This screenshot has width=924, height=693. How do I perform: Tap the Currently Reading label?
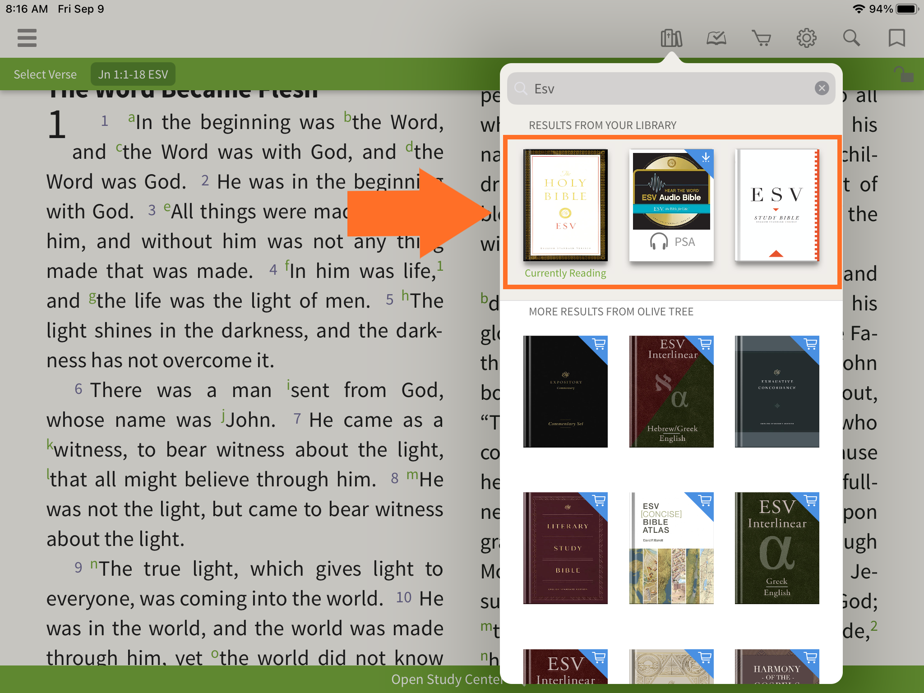565,273
